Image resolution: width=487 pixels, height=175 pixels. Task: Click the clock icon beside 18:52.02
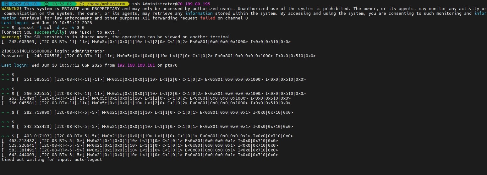click(47, 4)
